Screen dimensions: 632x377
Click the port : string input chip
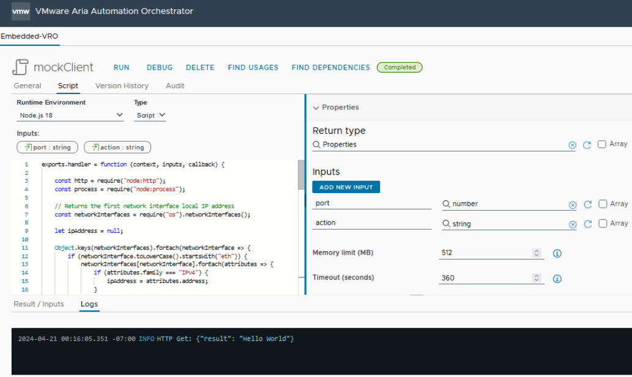48,147
